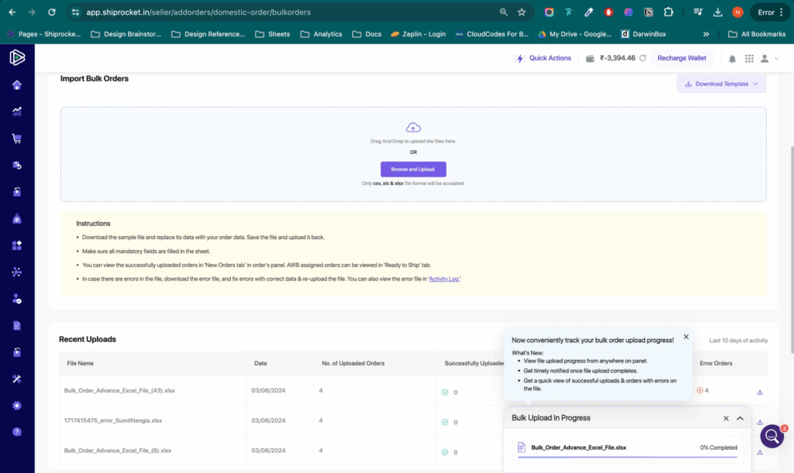Open Quick Actions menu
Screen dimensions: 794x473
[x=544, y=58]
